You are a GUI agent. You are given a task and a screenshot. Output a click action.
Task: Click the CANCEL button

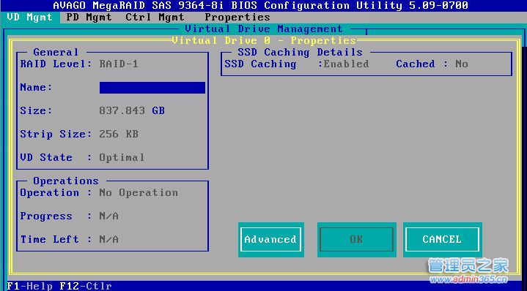[x=442, y=239]
